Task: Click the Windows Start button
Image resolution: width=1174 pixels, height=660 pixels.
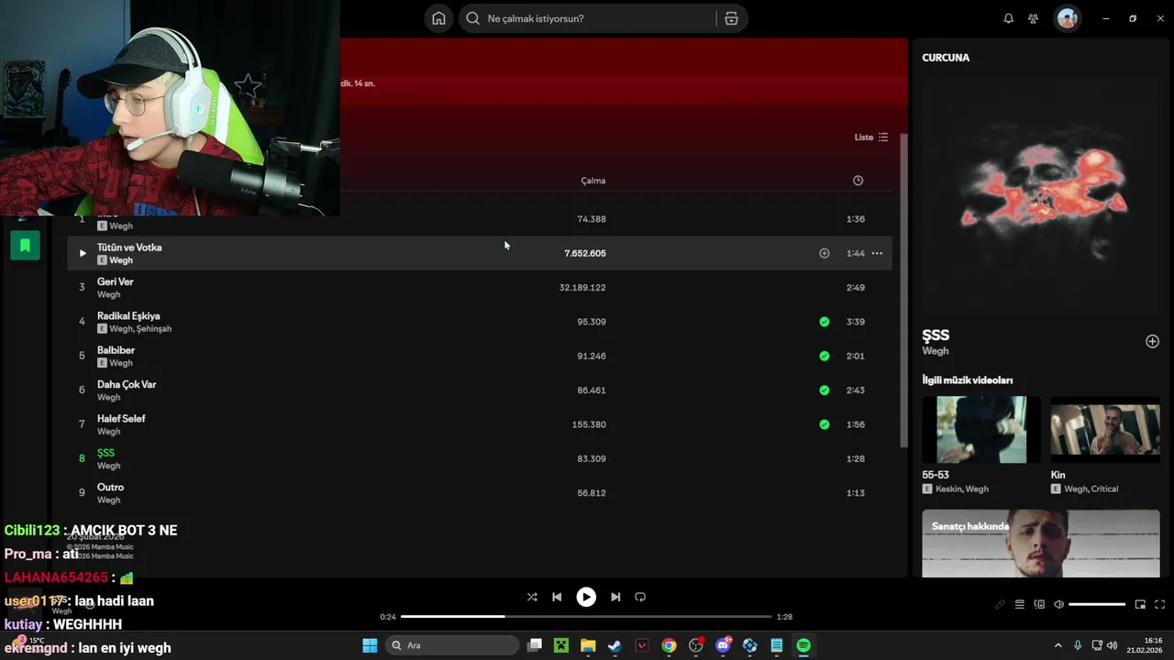Action: point(370,645)
